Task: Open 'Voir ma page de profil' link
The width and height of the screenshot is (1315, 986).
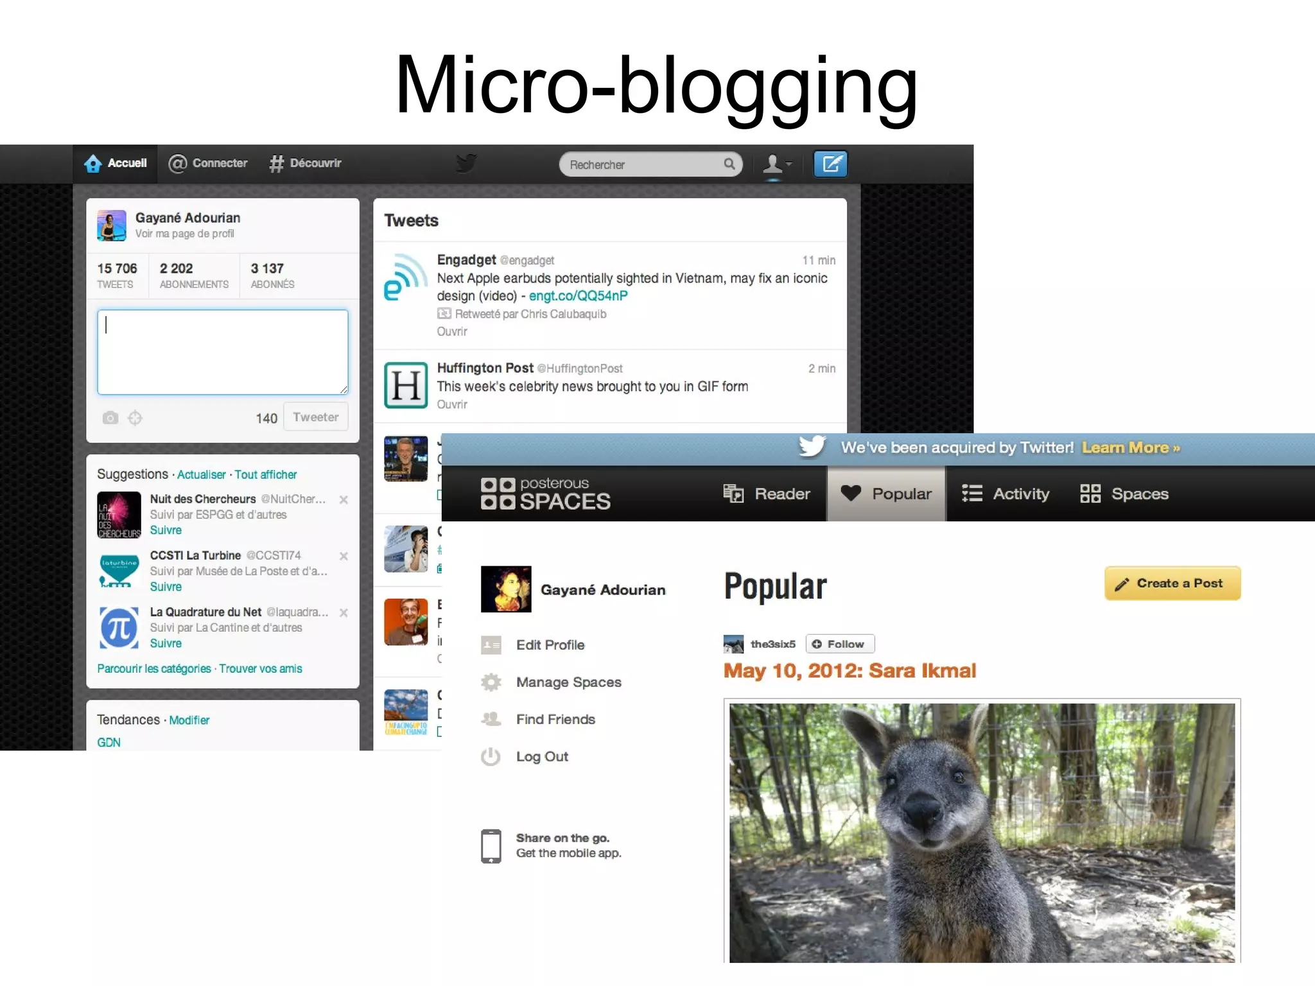Action: click(184, 234)
